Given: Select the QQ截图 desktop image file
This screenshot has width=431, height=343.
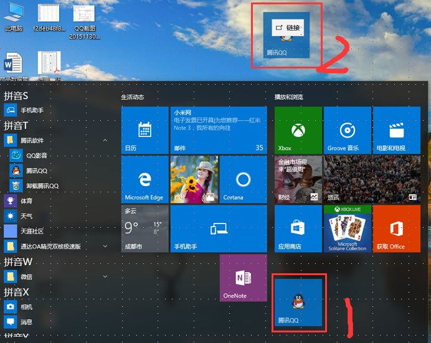Looking at the screenshot, I should click(x=84, y=21).
